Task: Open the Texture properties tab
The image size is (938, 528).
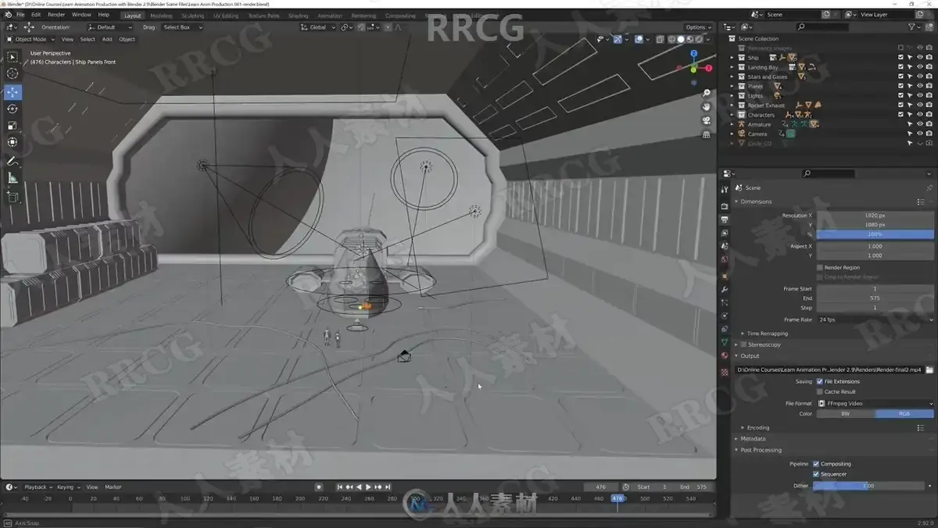Action: coord(725,372)
